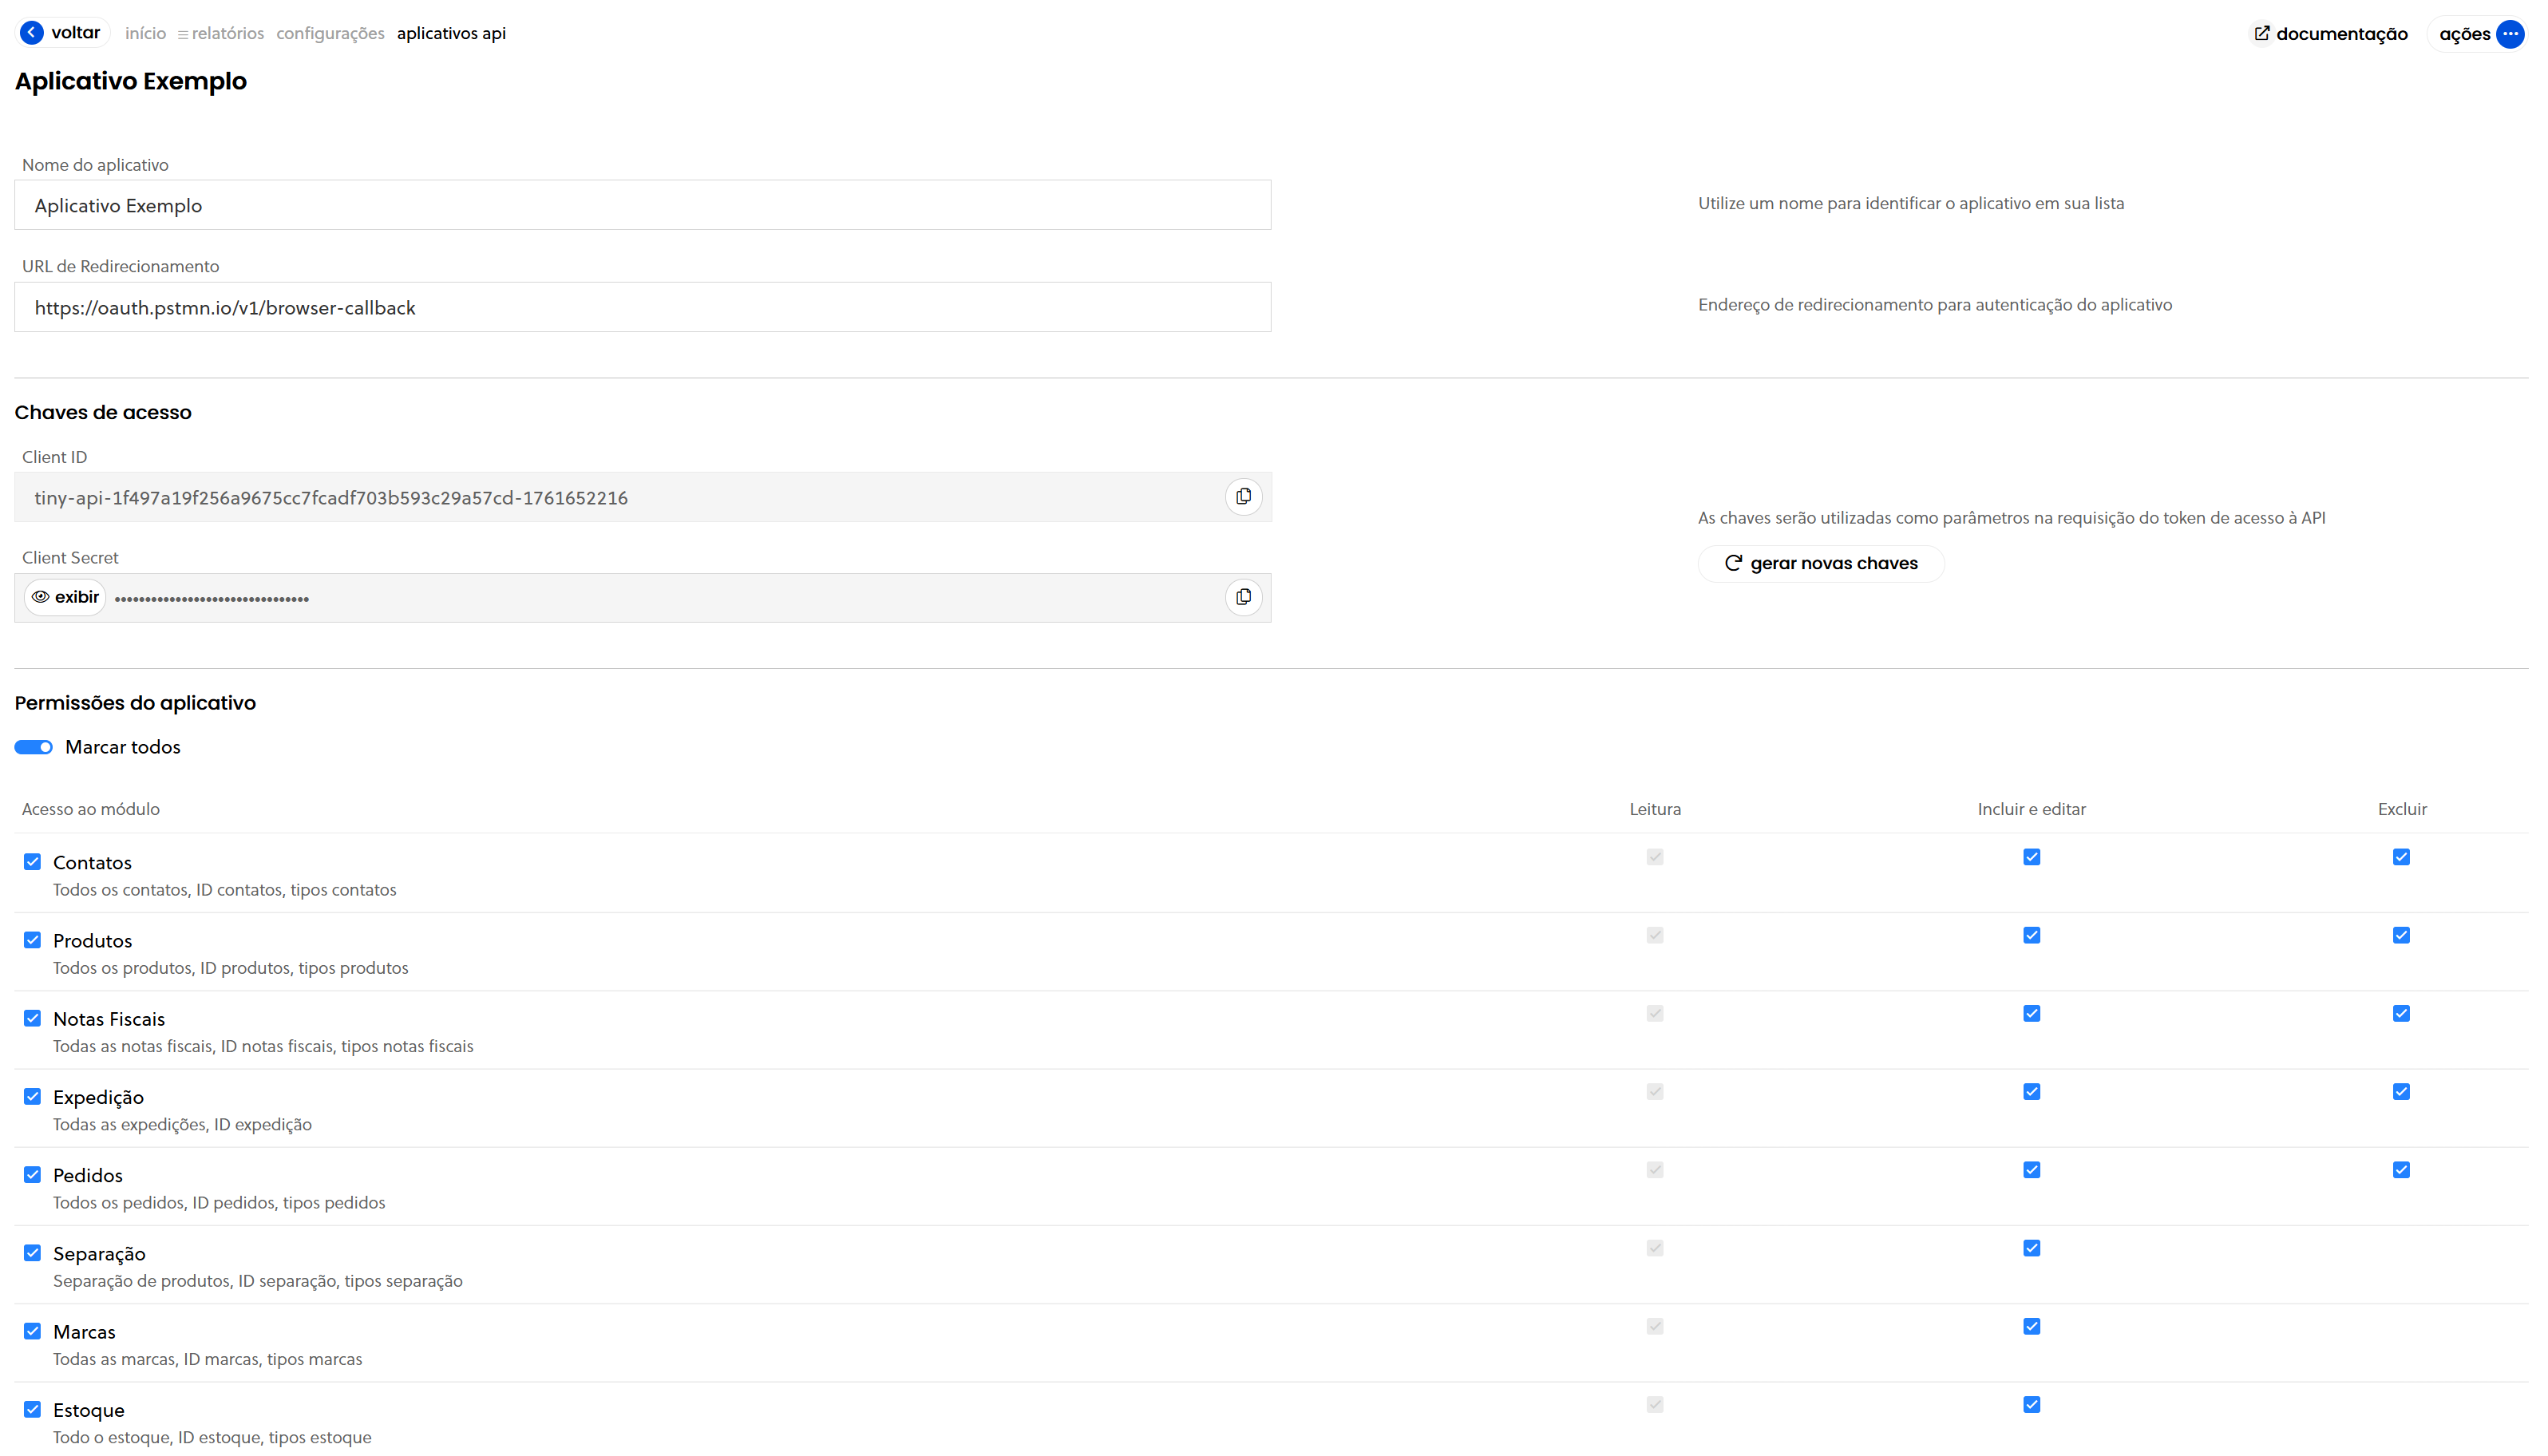Uncheck Excluir permission for Produtos
This screenshot has width=2548, height=1456.
click(2401, 935)
